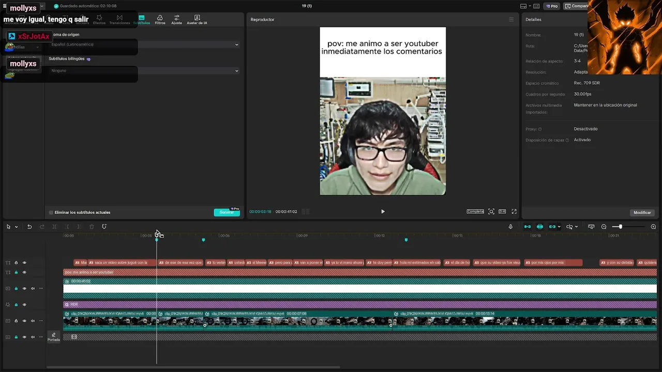662x372 pixels.
Task: Open the aspect ratio icon in the player
Action: [x=502, y=211]
